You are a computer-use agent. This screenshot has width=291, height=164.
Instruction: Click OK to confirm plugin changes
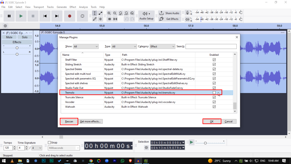[x=212, y=122]
